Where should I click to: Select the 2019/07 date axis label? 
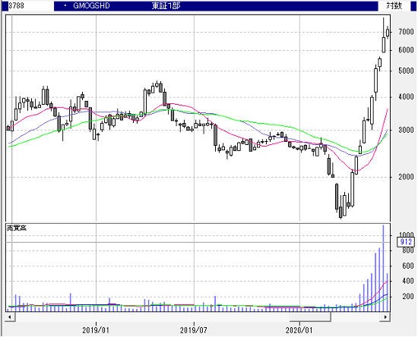point(194,330)
